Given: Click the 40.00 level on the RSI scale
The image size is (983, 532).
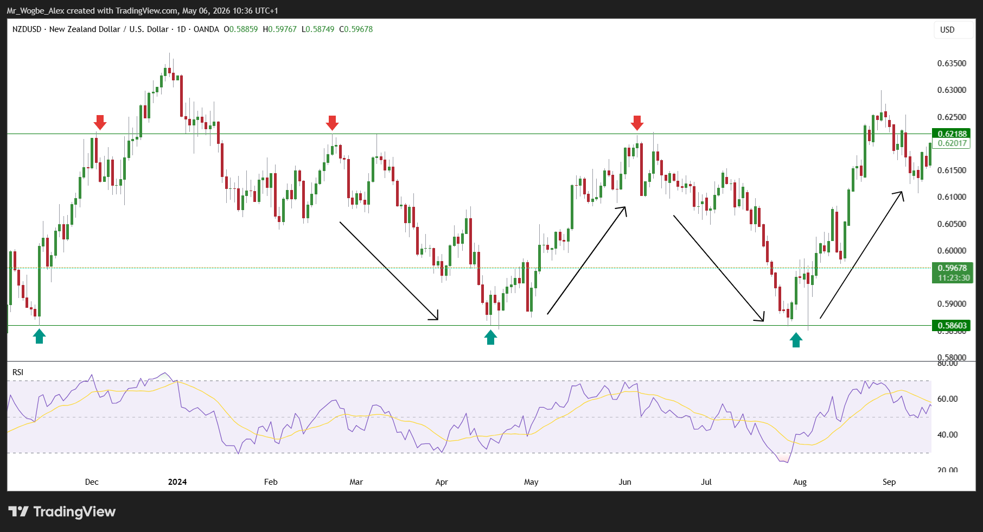Looking at the screenshot, I should pyautogui.click(x=947, y=435).
